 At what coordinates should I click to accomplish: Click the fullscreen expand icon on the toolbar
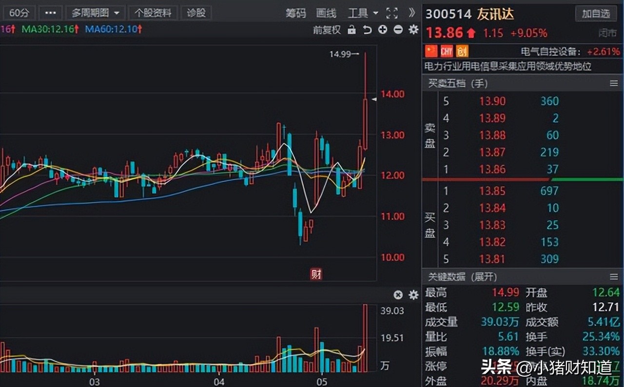(x=392, y=13)
